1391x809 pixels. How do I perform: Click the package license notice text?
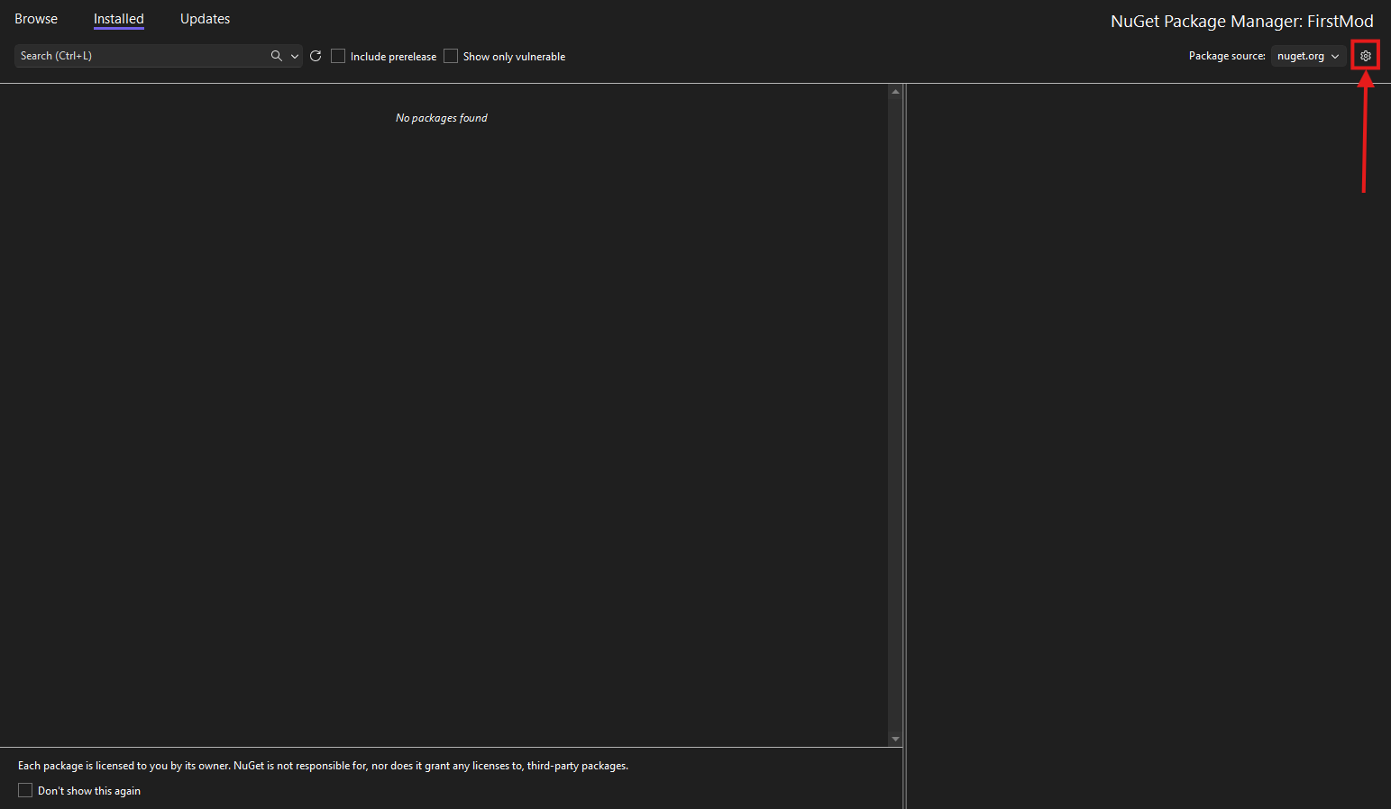coord(323,766)
